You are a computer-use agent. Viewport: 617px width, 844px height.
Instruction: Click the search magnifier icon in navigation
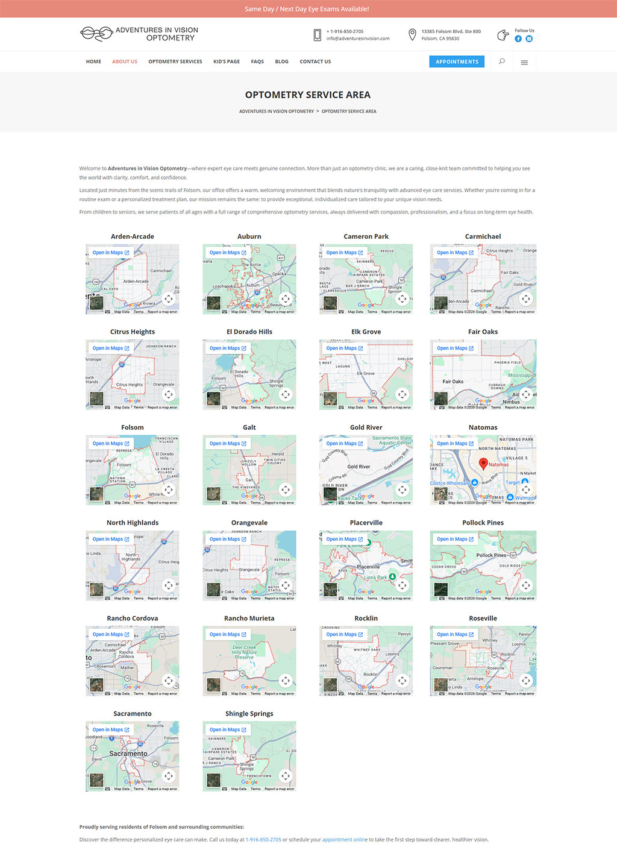501,61
